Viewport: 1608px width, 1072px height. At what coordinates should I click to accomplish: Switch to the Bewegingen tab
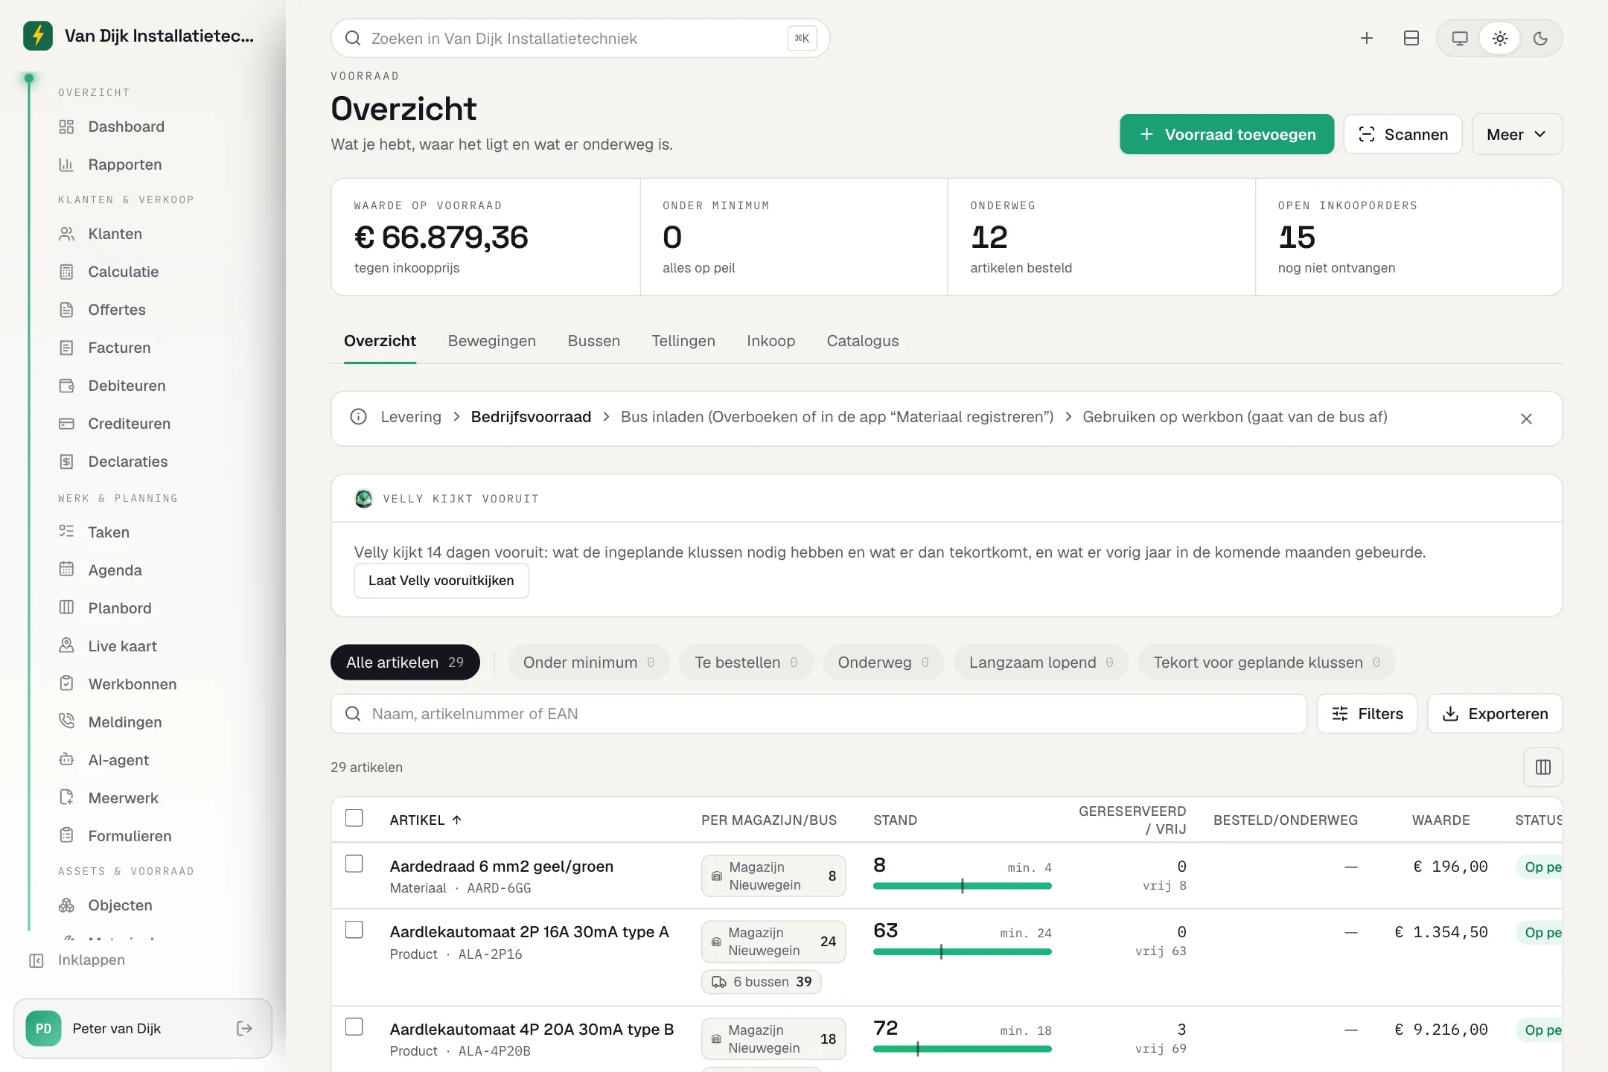tap(491, 341)
